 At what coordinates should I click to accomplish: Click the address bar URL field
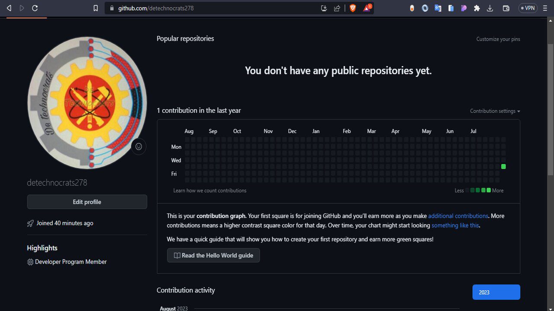point(208,8)
